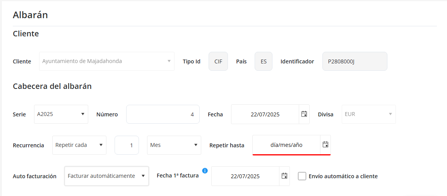Expand the Recurrencia dropdown 'Repetir cada'
The height and width of the screenshot is (196, 447).
pos(79,145)
